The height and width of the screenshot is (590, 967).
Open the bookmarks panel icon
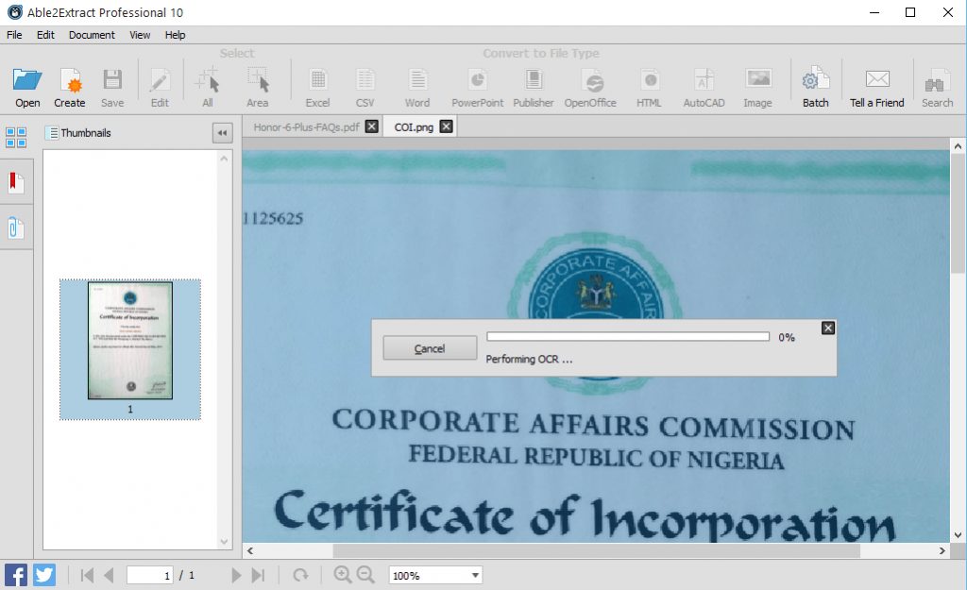click(x=16, y=182)
